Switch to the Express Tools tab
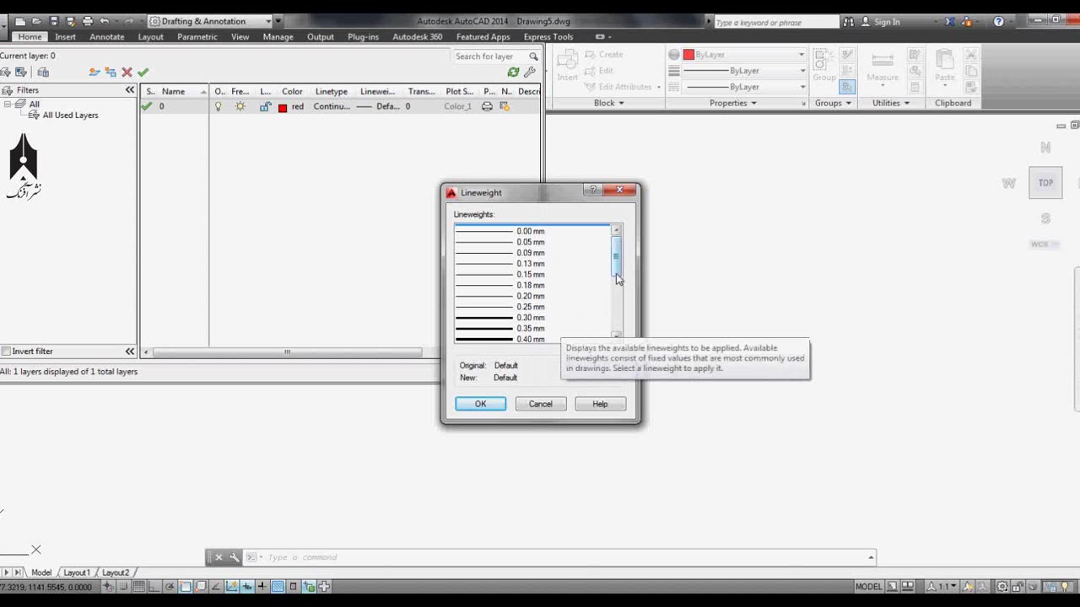1080x607 pixels. point(548,37)
